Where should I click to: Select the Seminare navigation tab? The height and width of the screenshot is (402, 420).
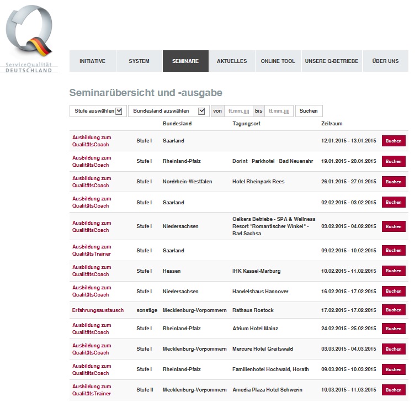[x=185, y=61]
